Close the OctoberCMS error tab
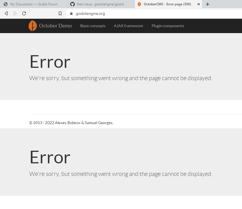This screenshot has width=242, height=209. tap(198, 4)
